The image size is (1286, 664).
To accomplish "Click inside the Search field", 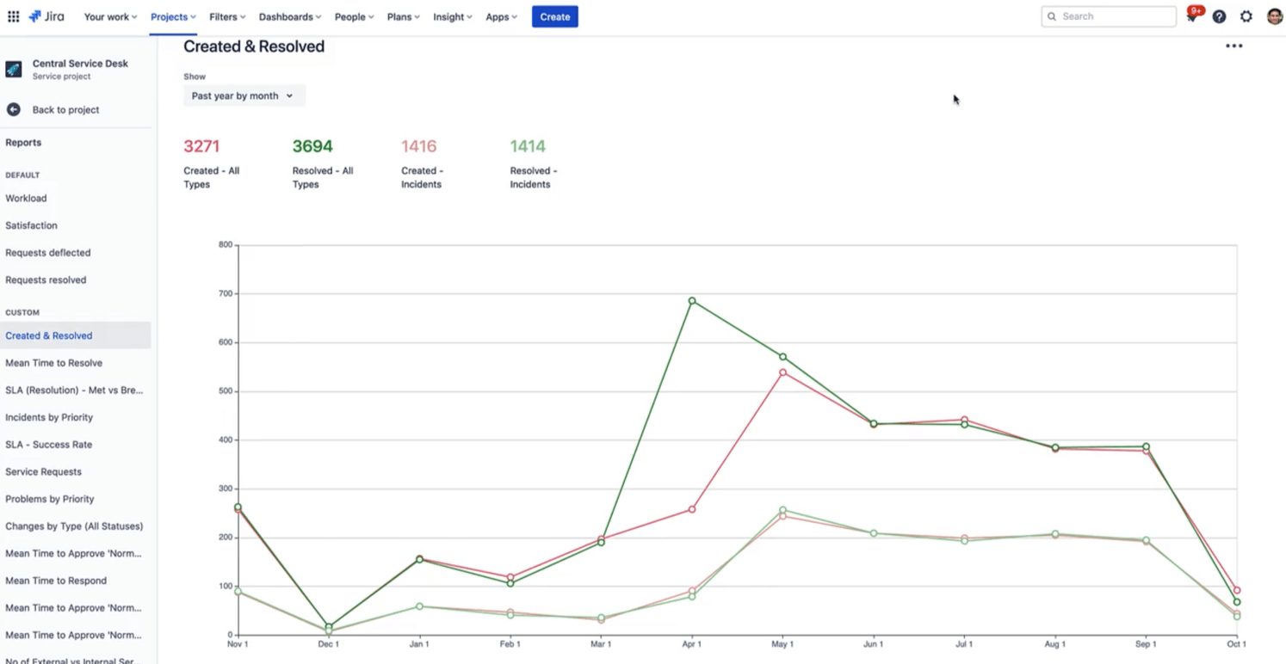I will pos(1109,15).
